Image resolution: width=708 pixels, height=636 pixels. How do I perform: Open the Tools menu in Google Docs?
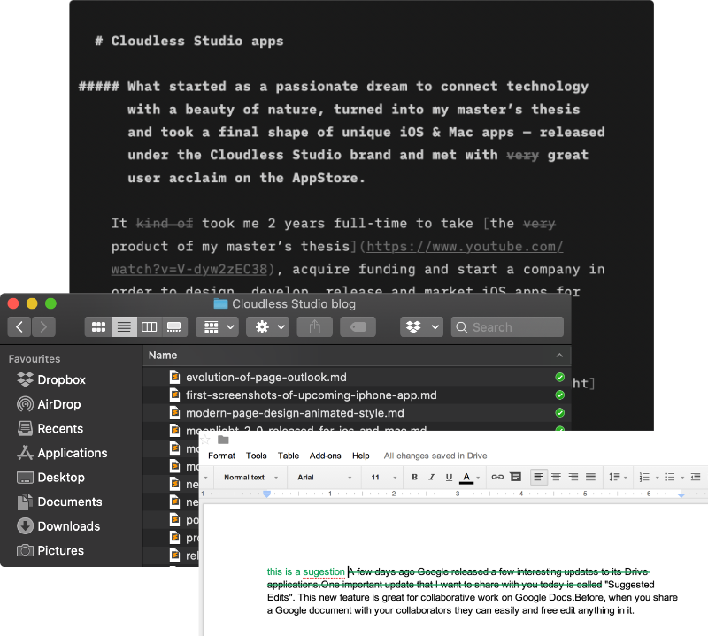(256, 456)
